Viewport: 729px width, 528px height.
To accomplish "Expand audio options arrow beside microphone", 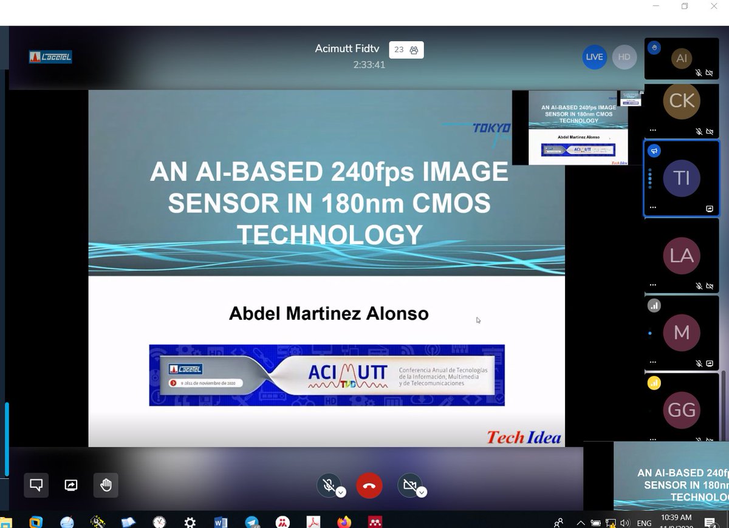I will pos(341,492).
